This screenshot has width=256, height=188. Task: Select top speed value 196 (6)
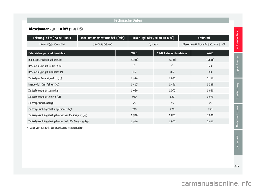210,60
